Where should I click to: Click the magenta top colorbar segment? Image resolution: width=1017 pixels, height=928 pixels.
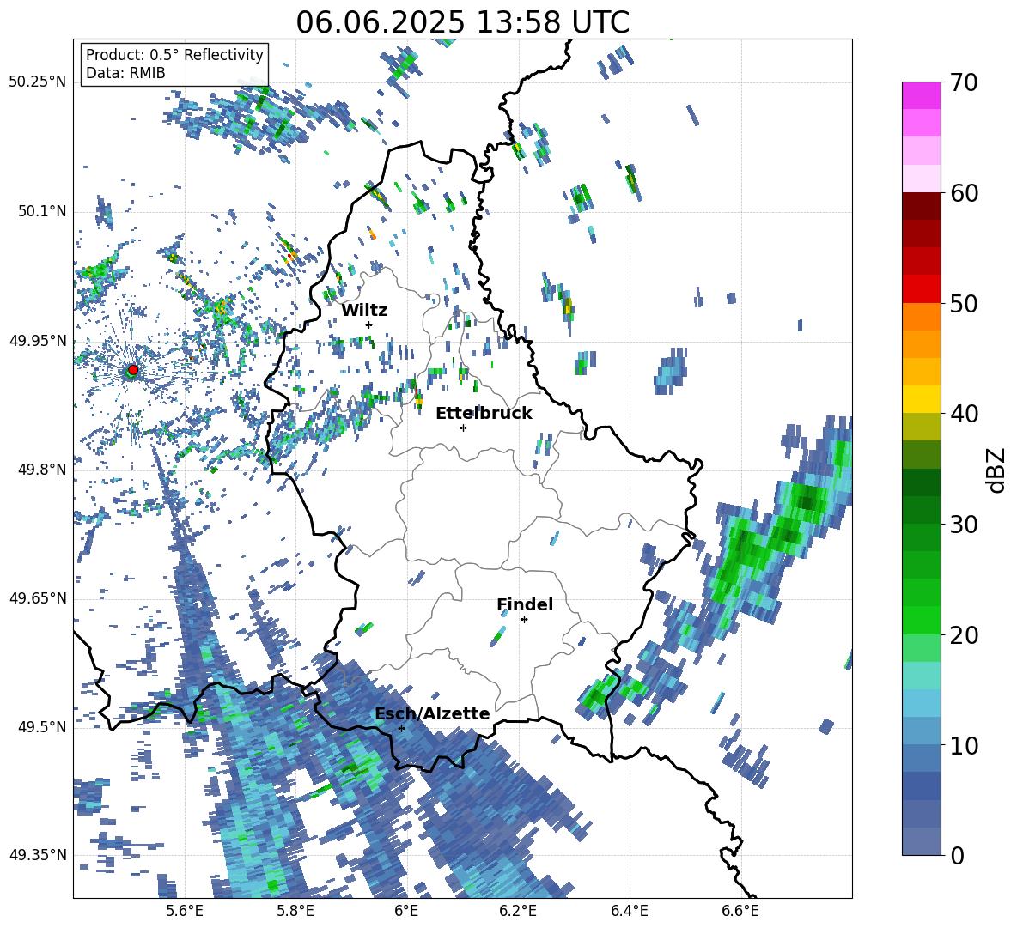point(921,95)
